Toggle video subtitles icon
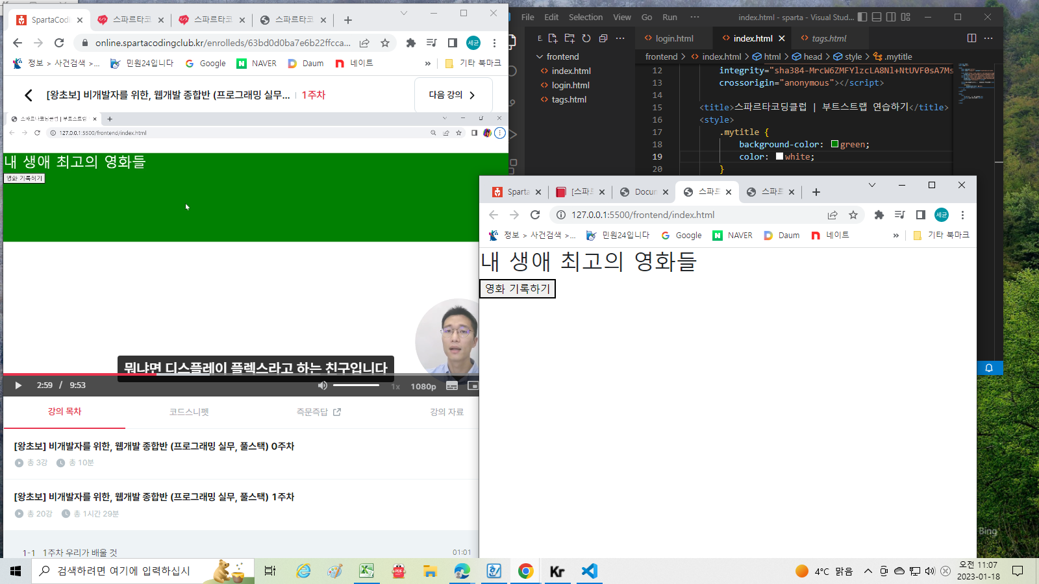Image resolution: width=1039 pixels, height=584 pixels. click(x=452, y=385)
